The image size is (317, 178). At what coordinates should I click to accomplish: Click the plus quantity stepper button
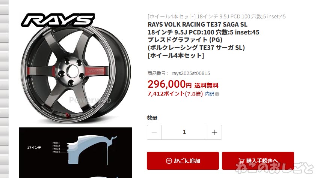(x=214, y=132)
